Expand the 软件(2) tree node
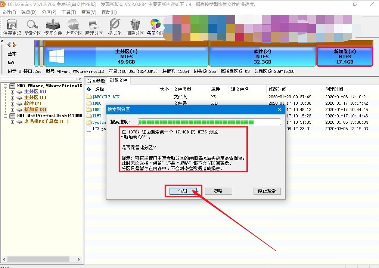This screenshot has width=379, height=268. tap(12, 104)
